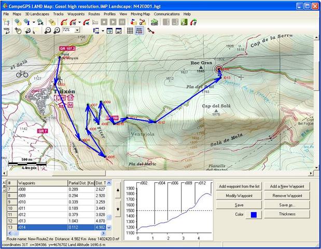Click the track with globe icon

[87, 22]
